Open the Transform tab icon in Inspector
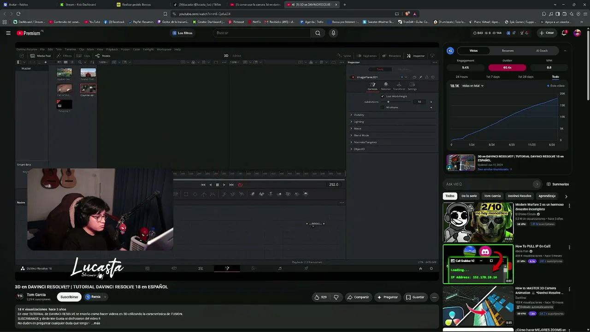The width and height of the screenshot is (590, 332). click(399, 86)
